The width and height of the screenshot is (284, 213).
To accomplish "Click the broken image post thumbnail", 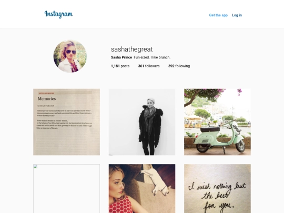I will pyautogui.click(x=66, y=189).
